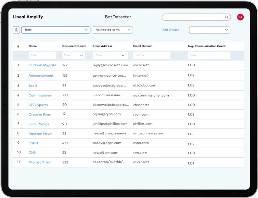Open the GT user avatar menu

[240, 17]
